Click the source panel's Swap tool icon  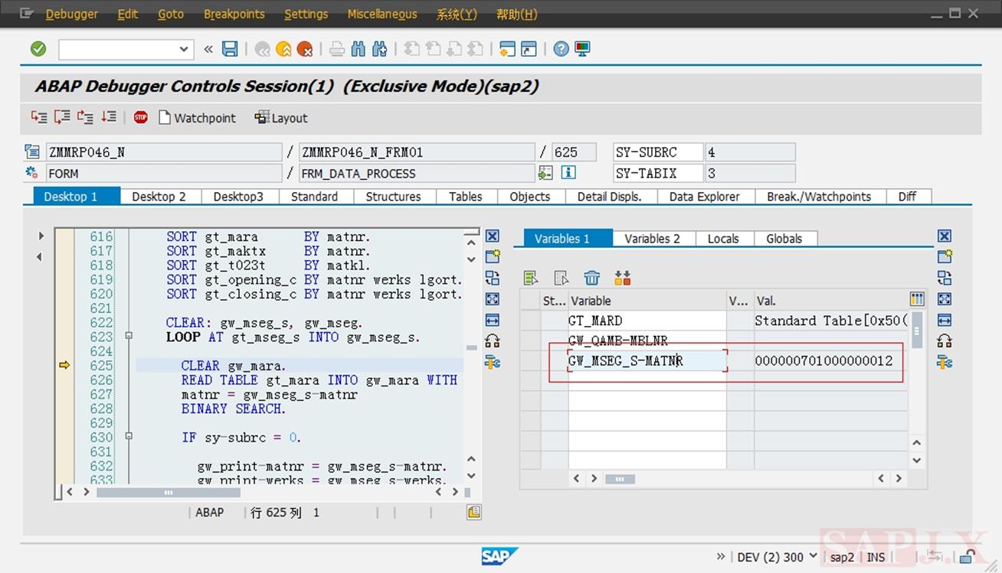(x=493, y=278)
